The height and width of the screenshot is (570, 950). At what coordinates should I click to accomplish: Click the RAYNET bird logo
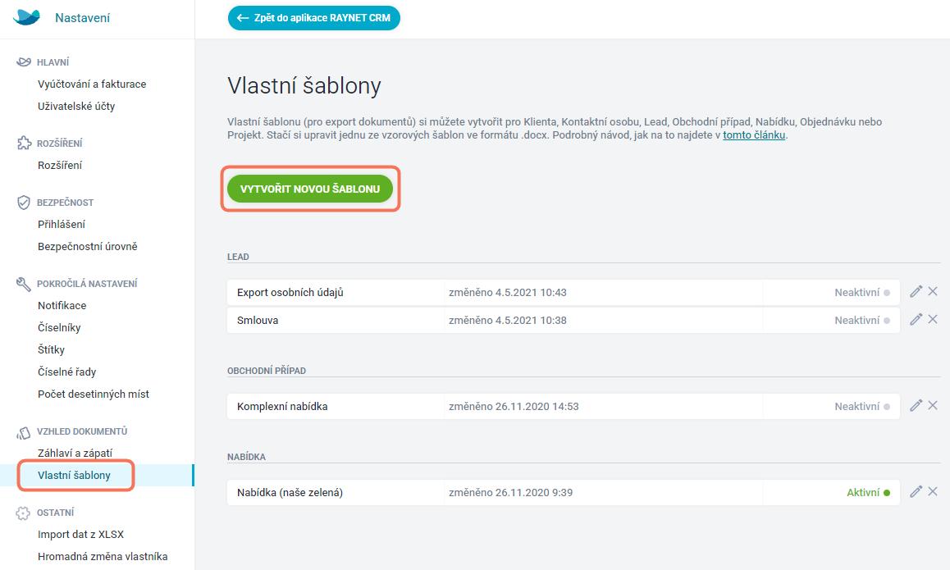click(x=26, y=17)
